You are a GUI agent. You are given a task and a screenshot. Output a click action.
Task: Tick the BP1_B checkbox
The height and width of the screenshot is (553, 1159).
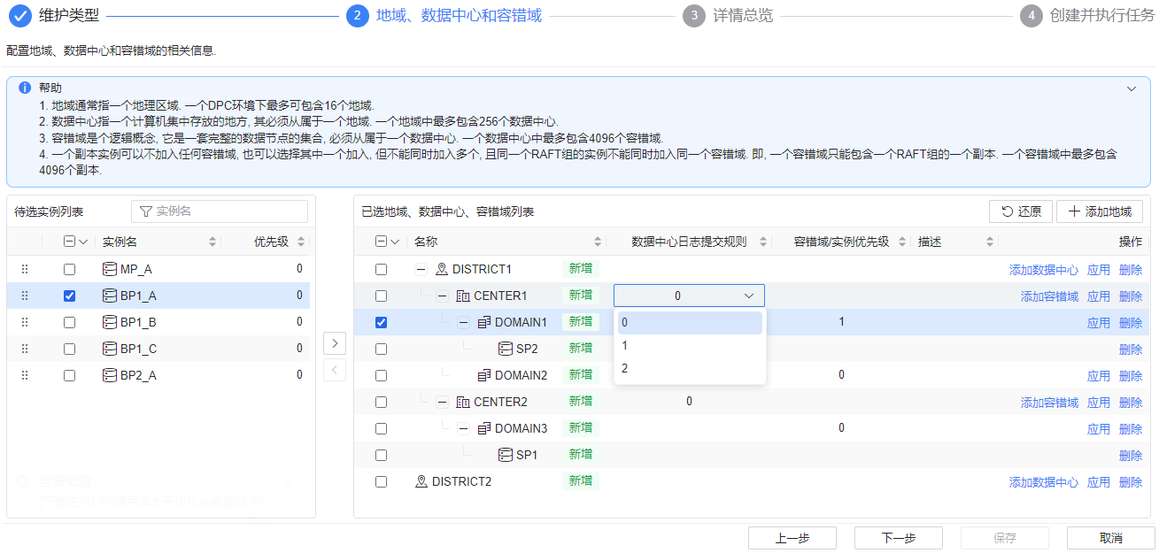tap(69, 322)
